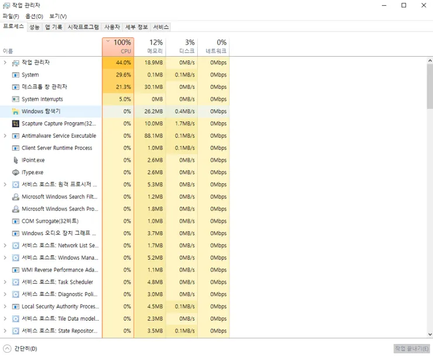Click the 서비스 호스트: Tile Data model gear icon
Image resolution: width=433 pixels, height=358 pixels.
[x=15, y=319]
